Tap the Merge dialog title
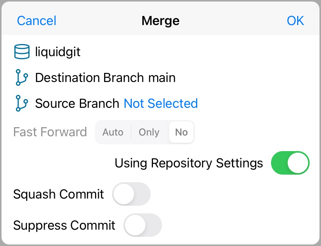The width and height of the screenshot is (321, 246). tap(160, 21)
